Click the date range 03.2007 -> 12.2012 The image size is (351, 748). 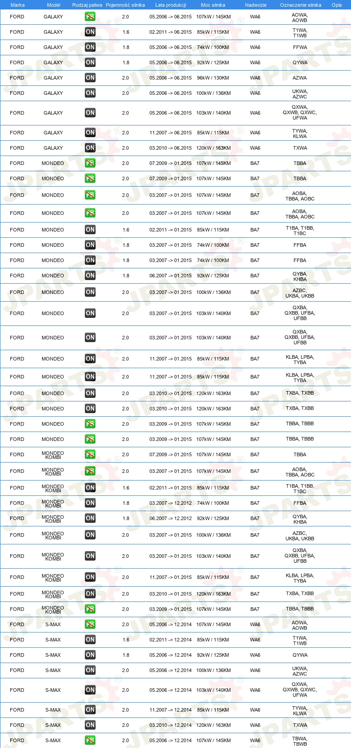[x=171, y=503]
